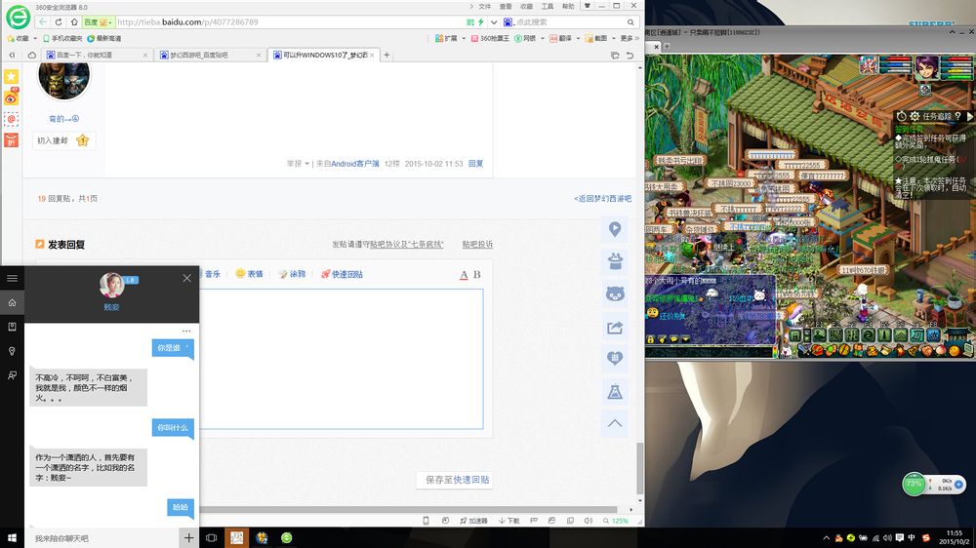This screenshot has width=976, height=548.
Task: Open the 收藏 star favorites bookmark
Action: click(18, 39)
